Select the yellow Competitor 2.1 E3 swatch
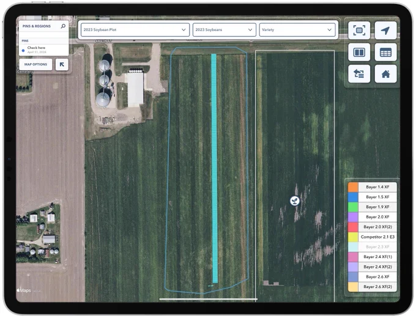Image resolution: width=416 pixels, height=318 pixels. click(353, 237)
